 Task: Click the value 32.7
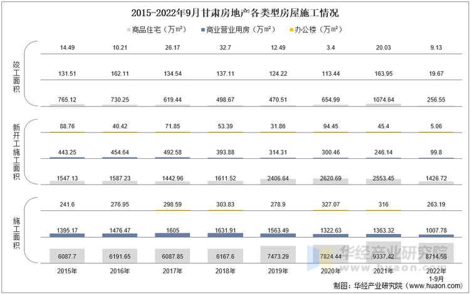(226, 48)
